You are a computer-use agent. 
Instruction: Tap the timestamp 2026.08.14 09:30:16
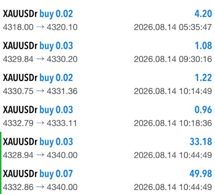(173, 59)
